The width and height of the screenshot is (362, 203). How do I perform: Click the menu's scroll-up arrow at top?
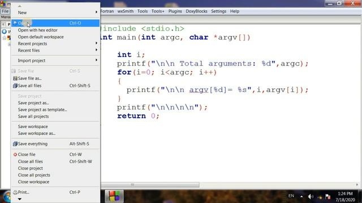(x=20, y=6)
